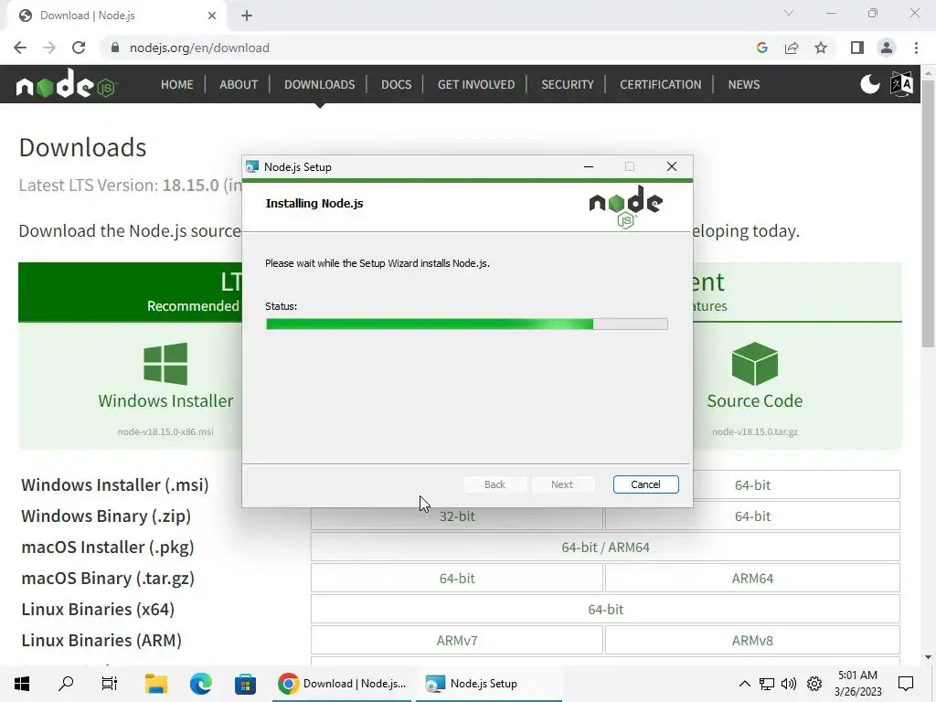936x702 pixels.
Task: Click the volume speaker tray icon
Action: [x=789, y=684]
